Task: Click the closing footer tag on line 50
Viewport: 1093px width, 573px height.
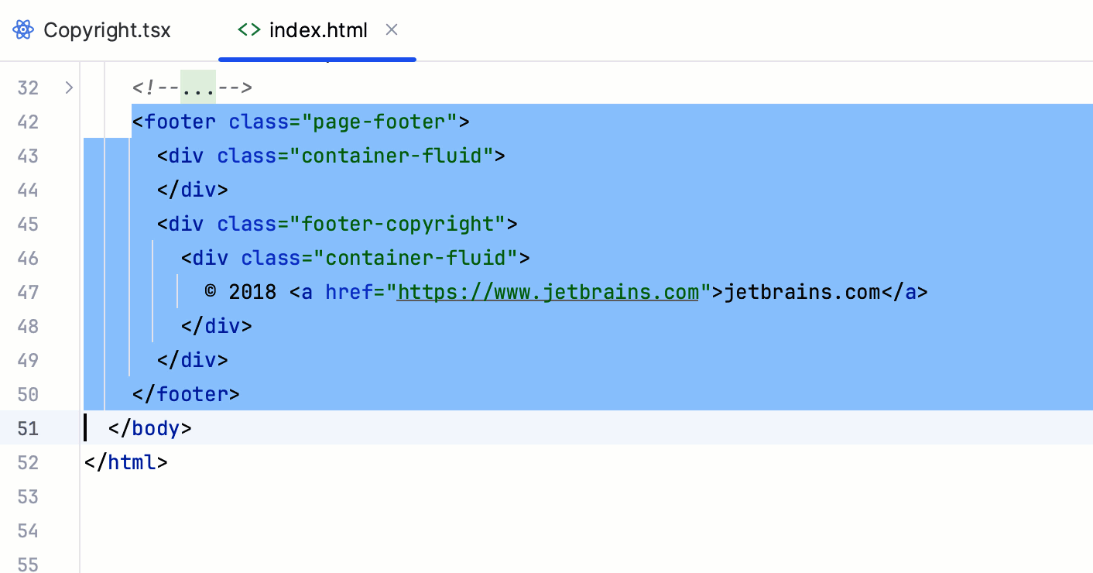Action: [x=186, y=394]
